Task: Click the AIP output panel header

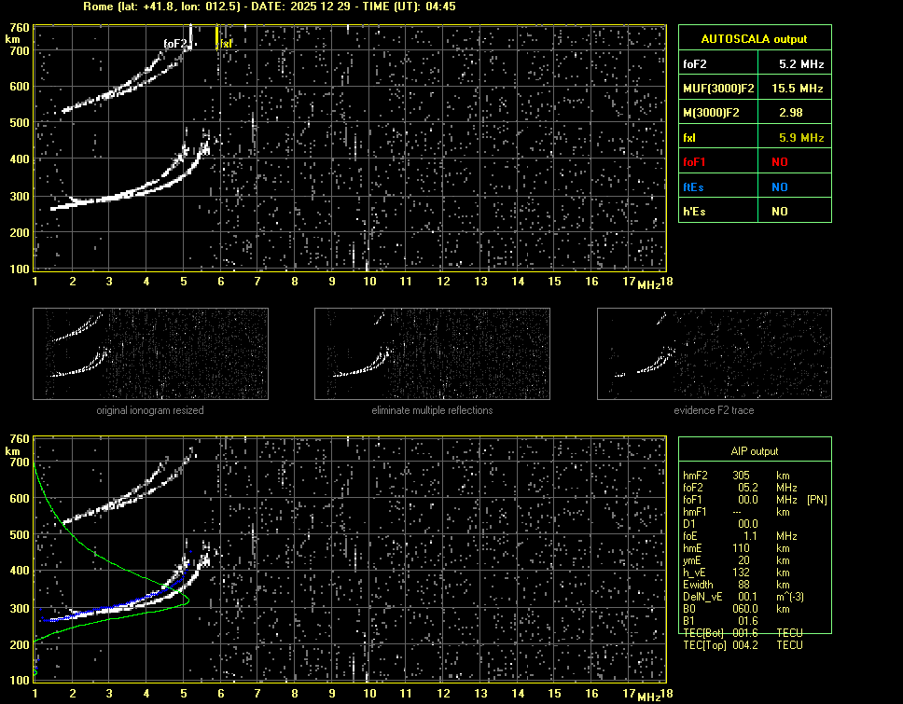Action: click(754, 451)
